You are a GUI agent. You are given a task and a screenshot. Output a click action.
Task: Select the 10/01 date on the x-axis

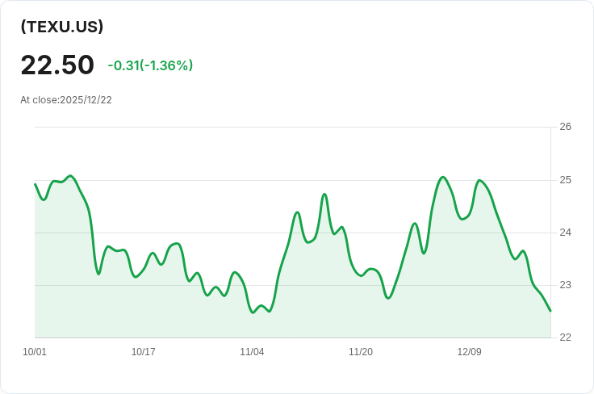pyautogui.click(x=35, y=352)
